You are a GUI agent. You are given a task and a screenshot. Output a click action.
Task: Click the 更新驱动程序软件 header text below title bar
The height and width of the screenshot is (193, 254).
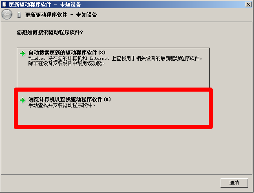(46, 15)
